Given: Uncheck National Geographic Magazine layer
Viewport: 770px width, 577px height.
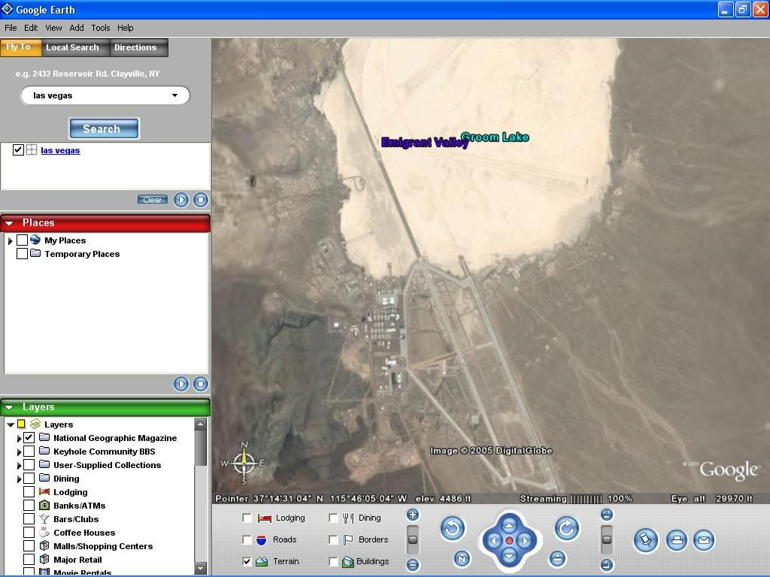Looking at the screenshot, I should 29,437.
